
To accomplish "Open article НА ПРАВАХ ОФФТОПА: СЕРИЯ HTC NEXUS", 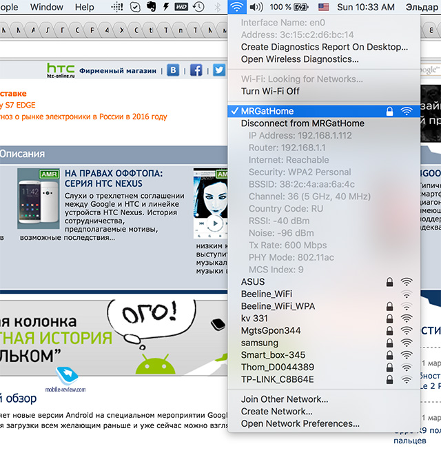I will click(x=114, y=179).
